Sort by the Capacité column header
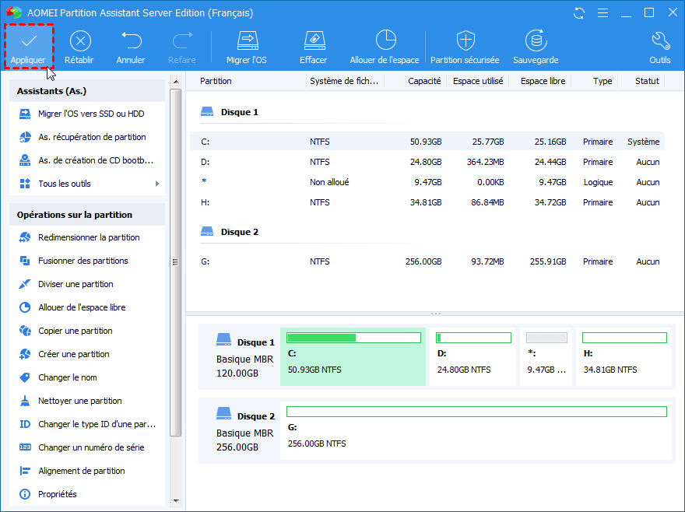This screenshot has width=685, height=512. pyautogui.click(x=424, y=81)
